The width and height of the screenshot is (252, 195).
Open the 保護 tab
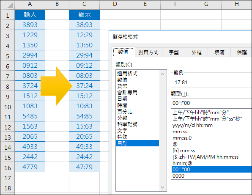tap(241, 52)
